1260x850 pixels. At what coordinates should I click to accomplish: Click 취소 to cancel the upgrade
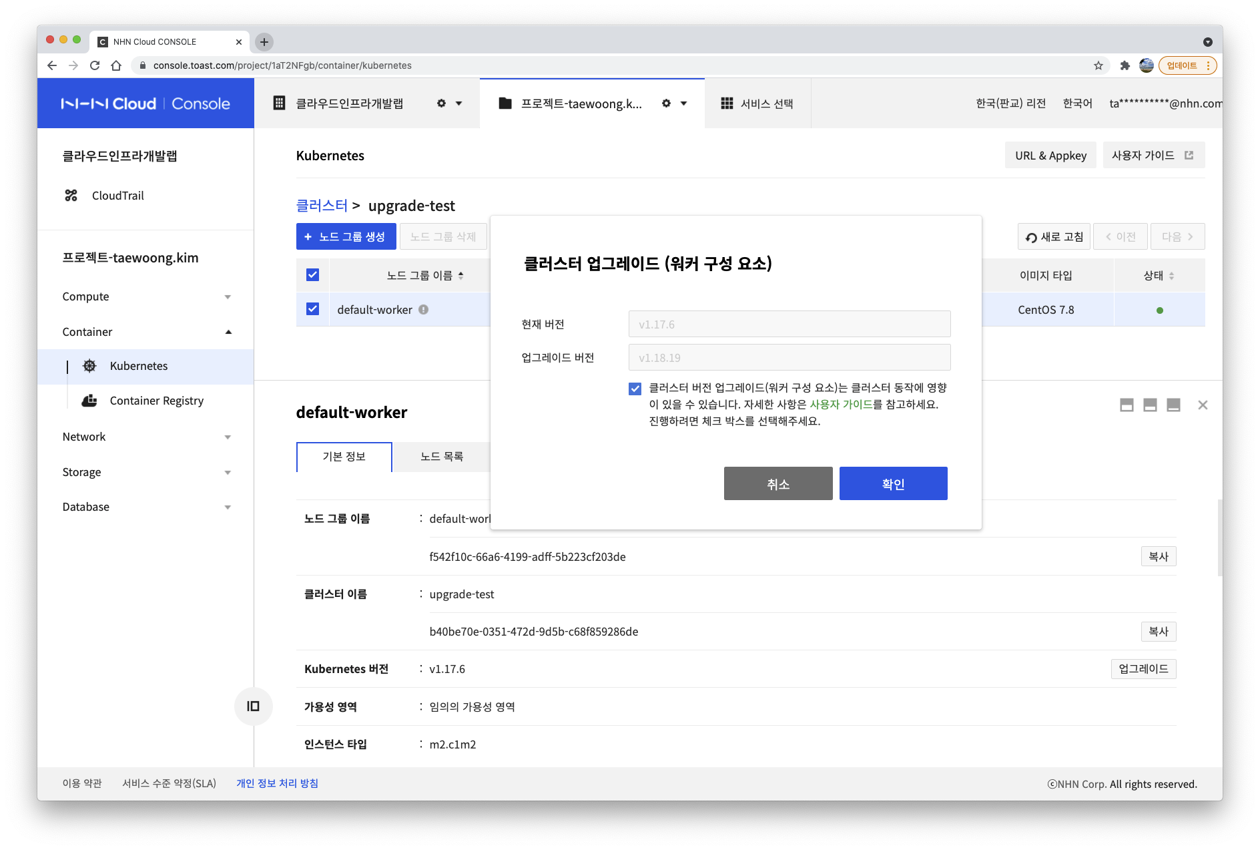click(x=778, y=483)
